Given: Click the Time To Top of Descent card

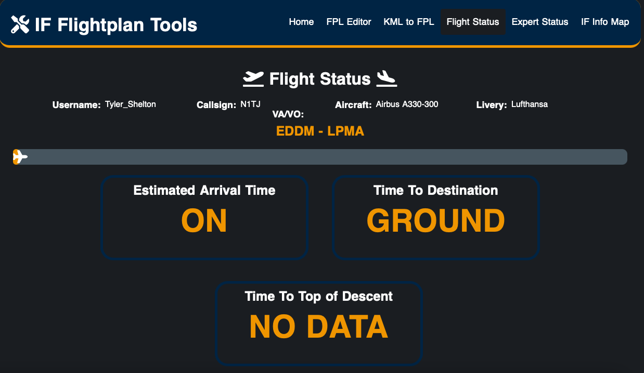Looking at the screenshot, I should click(x=319, y=323).
